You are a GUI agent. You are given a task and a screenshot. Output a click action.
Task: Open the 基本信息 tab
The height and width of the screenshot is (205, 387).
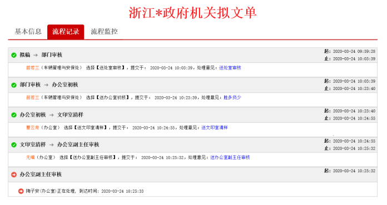pos(28,32)
